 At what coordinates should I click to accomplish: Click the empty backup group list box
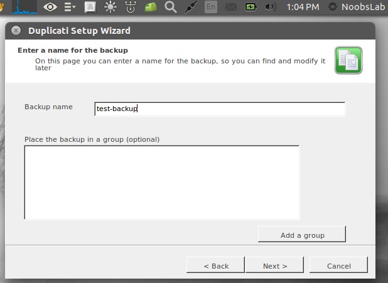162,183
